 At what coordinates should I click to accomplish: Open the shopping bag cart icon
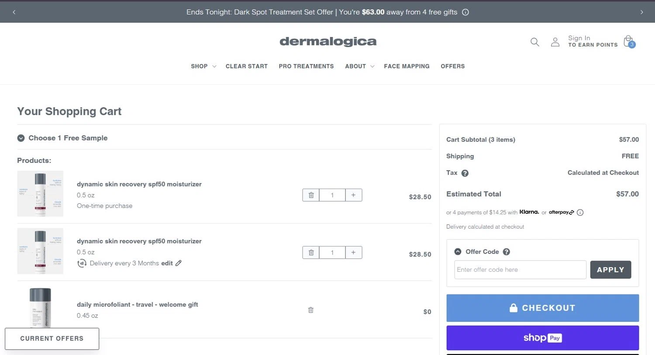pos(629,41)
